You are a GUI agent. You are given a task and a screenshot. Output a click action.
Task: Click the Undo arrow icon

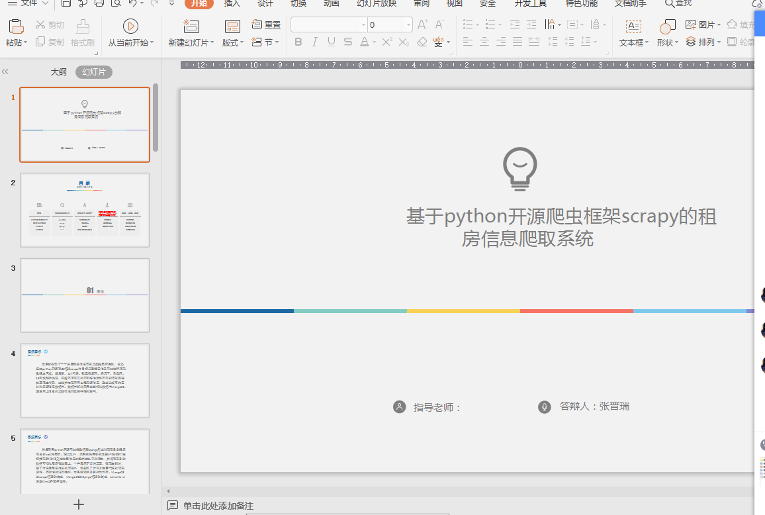(x=133, y=3)
